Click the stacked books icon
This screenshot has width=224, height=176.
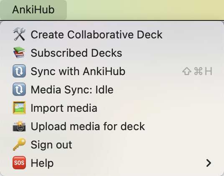click(x=19, y=53)
